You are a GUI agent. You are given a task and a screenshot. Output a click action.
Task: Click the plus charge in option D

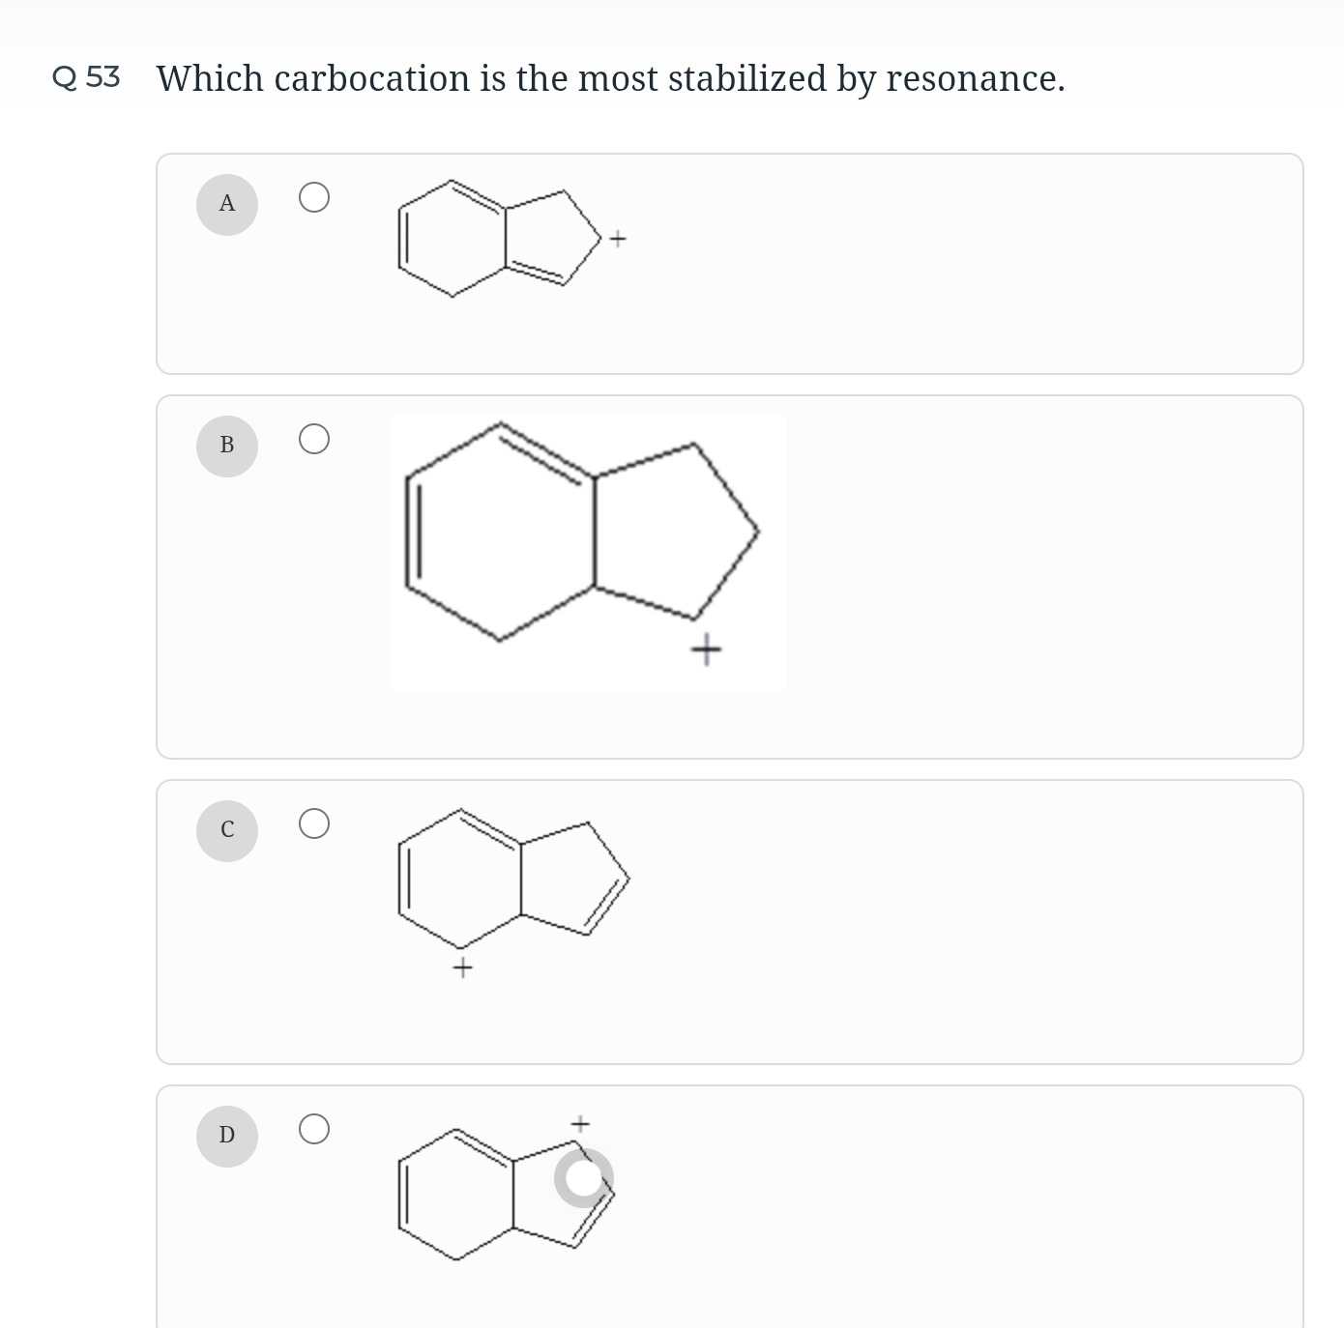coord(579,1124)
